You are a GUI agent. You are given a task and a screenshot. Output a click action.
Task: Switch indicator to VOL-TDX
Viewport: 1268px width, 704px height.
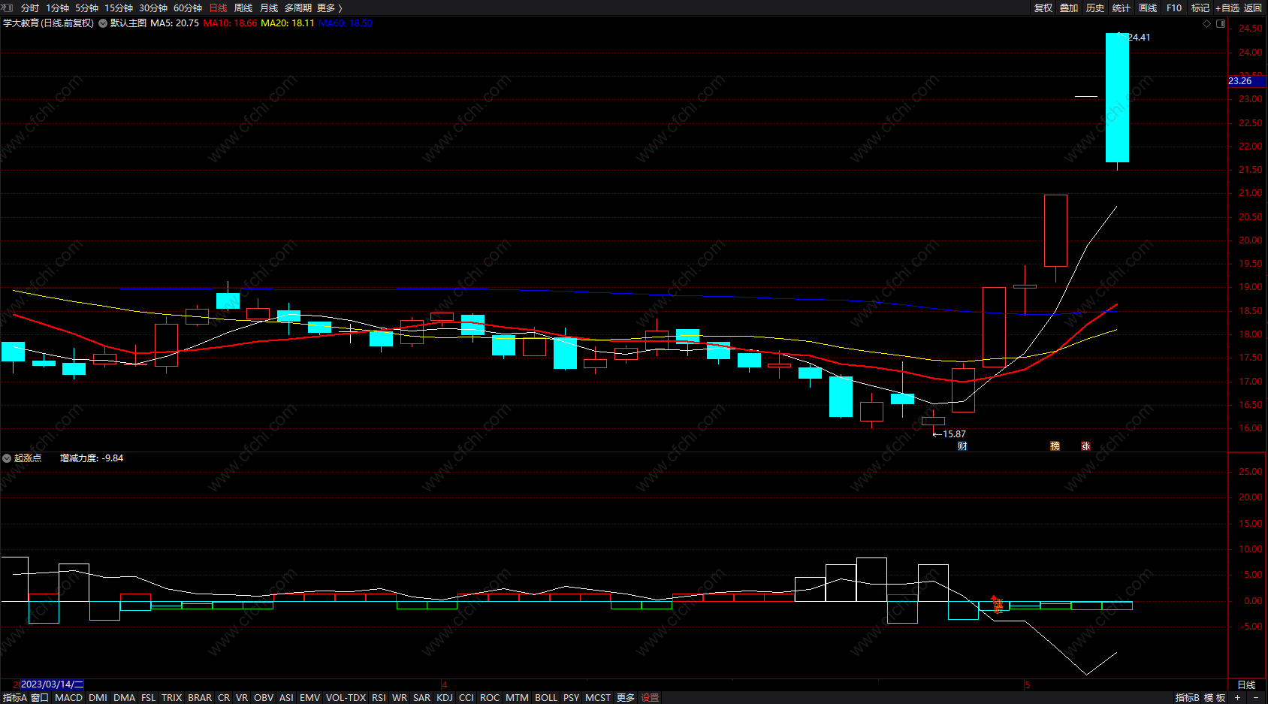(346, 697)
